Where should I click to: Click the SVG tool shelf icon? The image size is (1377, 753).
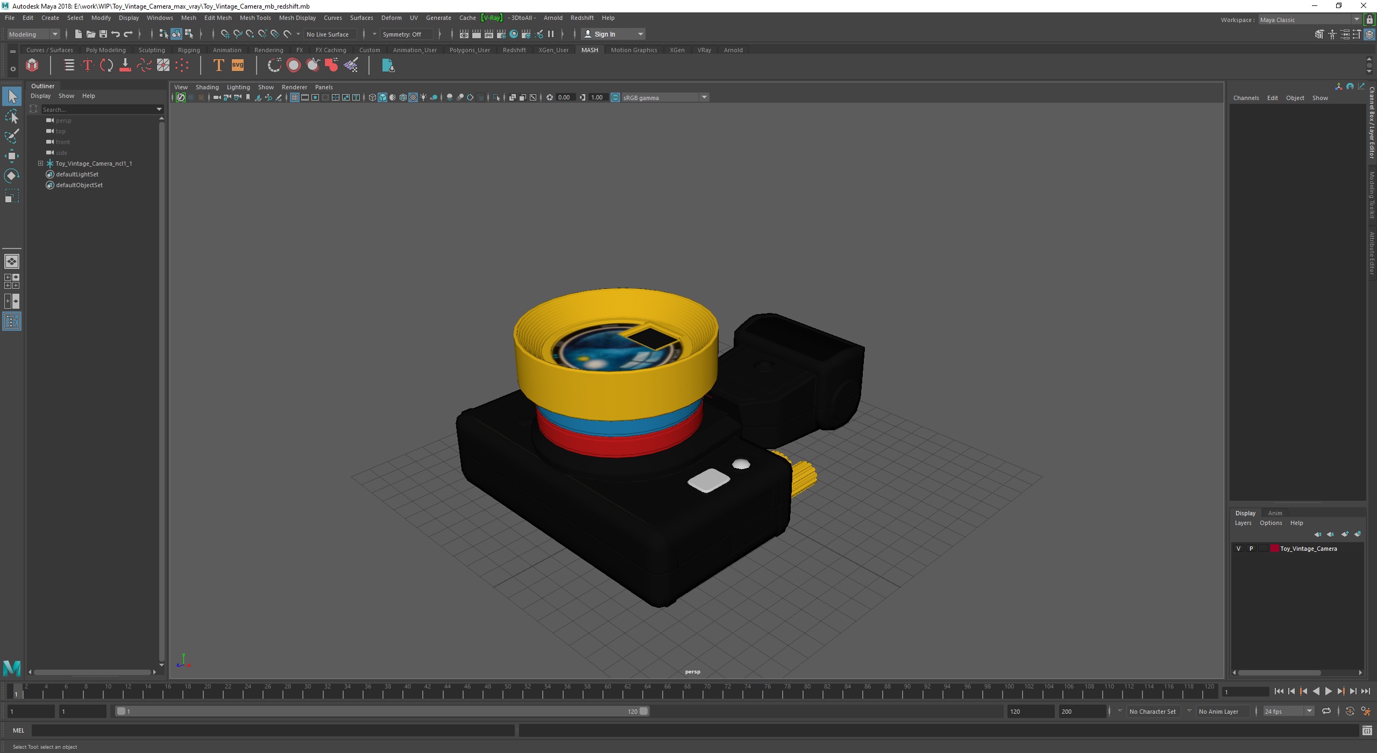237,66
